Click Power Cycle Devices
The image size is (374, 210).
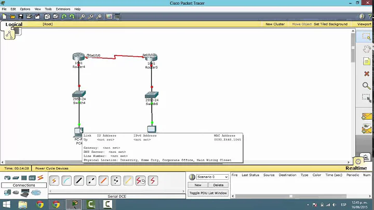coord(52,168)
